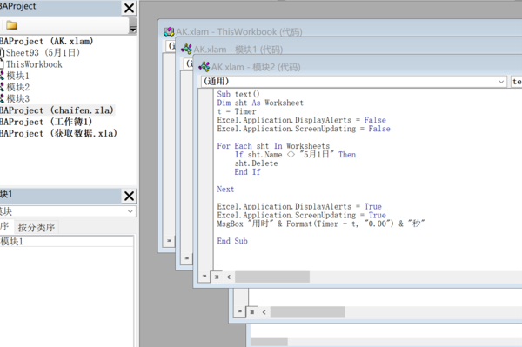Click procedure view button in 模块2 window
The width and height of the screenshot is (522, 347).
[204, 277]
